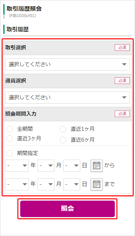The image size is (135, 236).
Task: Select the 直近3ヶ月 radio option
Action: tap(9, 139)
